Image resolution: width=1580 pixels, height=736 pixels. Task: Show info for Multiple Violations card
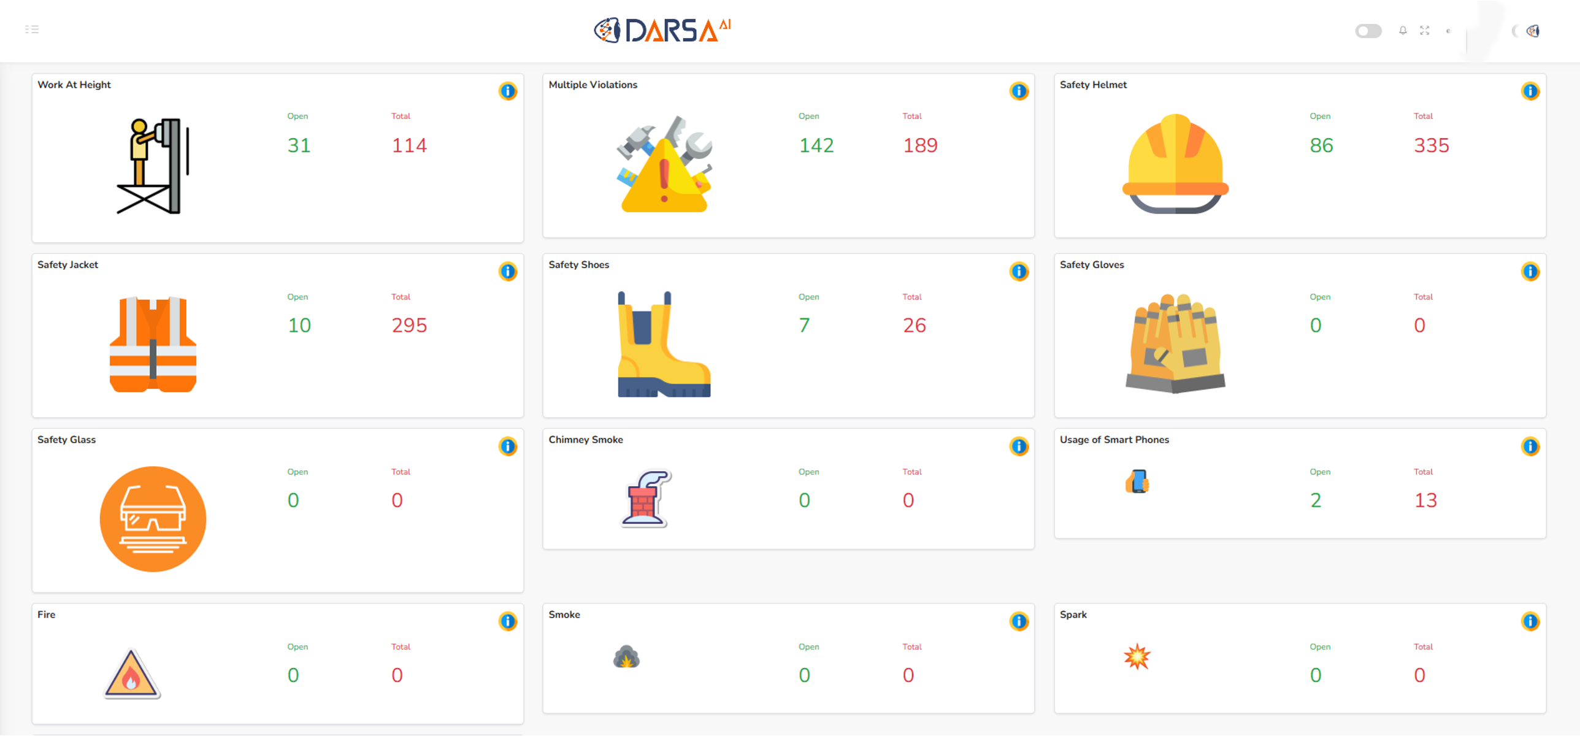click(x=1019, y=91)
